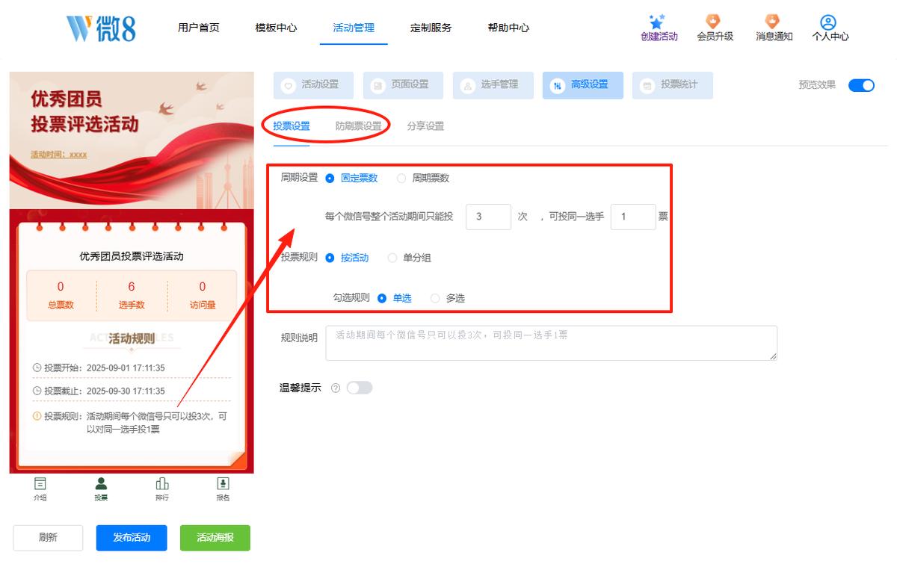Choose 单分组 voting rule
This screenshot has height=567, width=897.
click(x=392, y=258)
